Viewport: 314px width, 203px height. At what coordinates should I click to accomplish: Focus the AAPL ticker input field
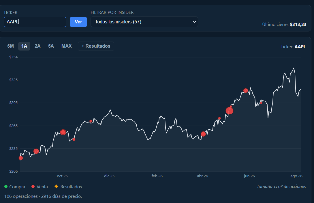pos(35,22)
